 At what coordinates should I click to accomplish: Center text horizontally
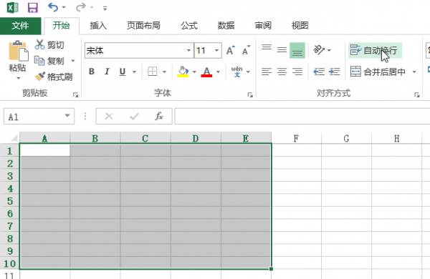282,72
